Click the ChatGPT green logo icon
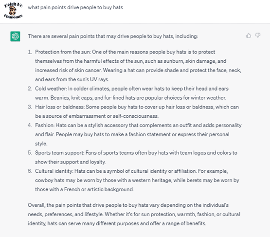270x237 pixels. [15, 36]
